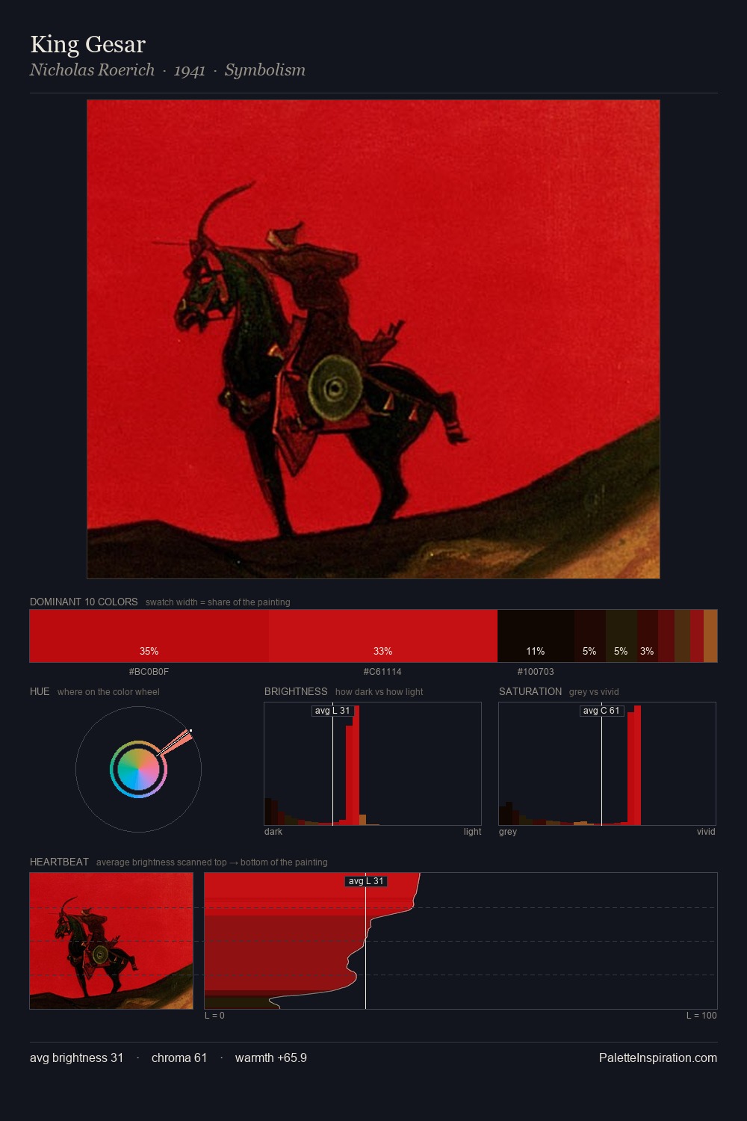
Task: Click the King Gesar main painting image
Action: (x=373, y=339)
